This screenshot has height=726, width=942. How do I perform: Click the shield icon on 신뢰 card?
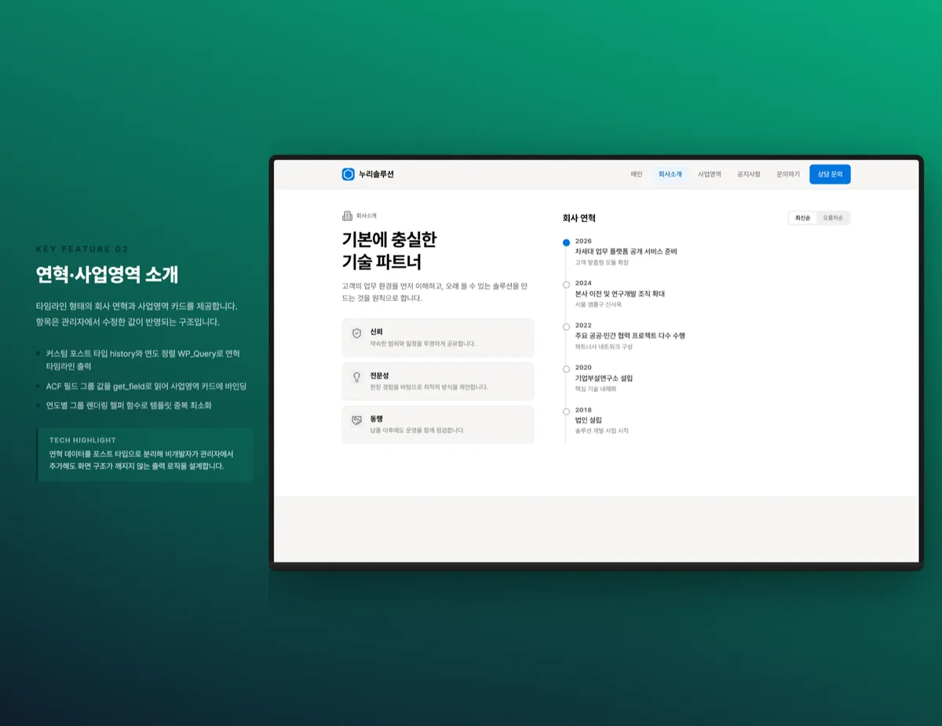pyautogui.click(x=356, y=333)
